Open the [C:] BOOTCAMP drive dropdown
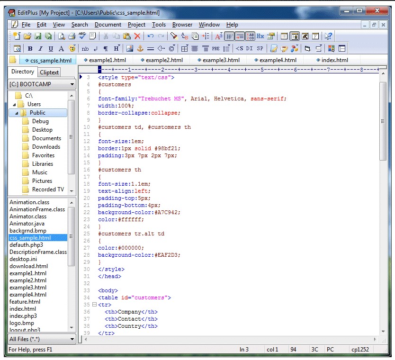The width and height of the screenshot is (395, 360). [x=72, y=84]
